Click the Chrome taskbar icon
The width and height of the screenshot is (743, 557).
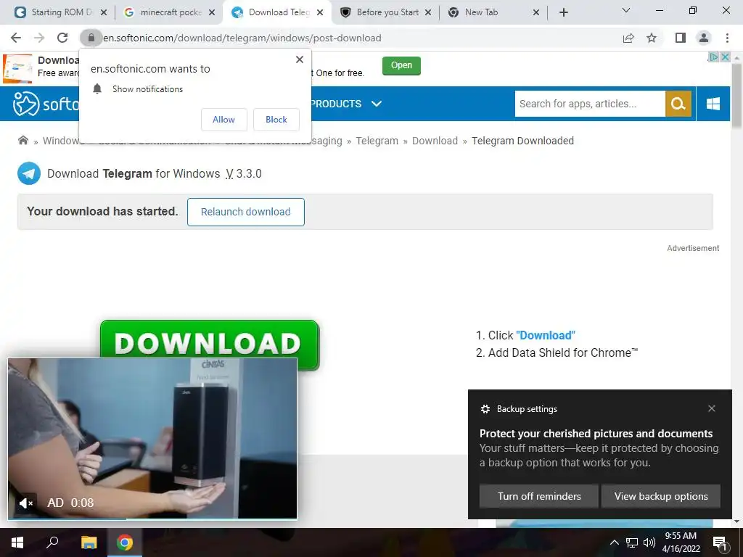[x=125, y=542]
